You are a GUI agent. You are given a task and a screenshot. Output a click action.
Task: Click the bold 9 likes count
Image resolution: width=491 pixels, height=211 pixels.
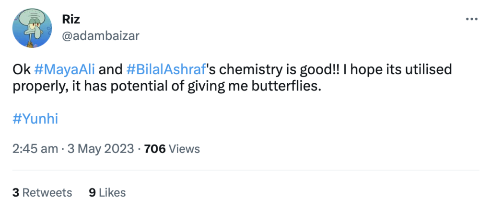tap(92, 193)
